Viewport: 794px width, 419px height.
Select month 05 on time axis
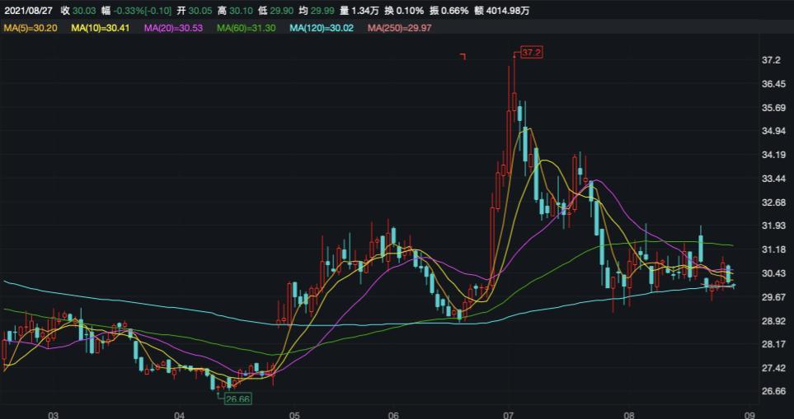[294, 414]
